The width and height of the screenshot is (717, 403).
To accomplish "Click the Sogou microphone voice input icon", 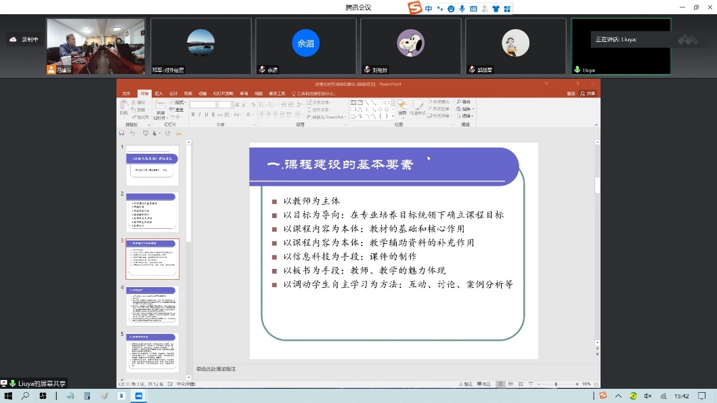I will click(462, 9).
